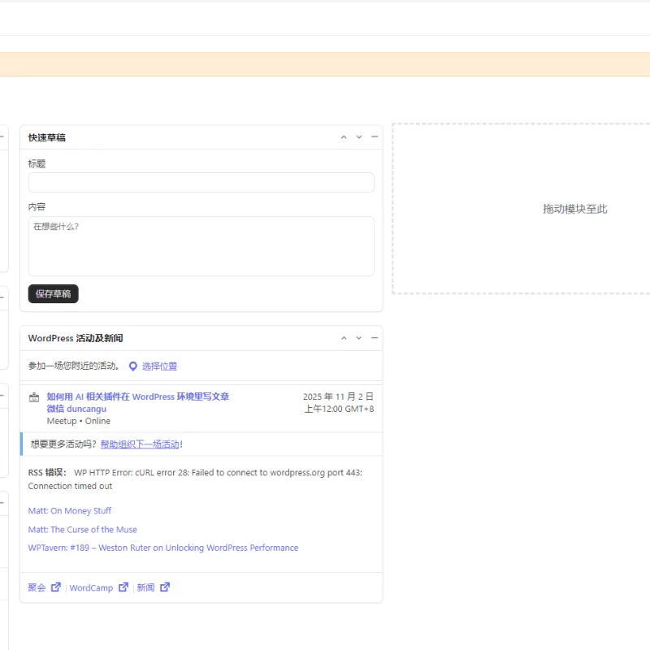Focus the 在想些什么 content textarea
Image resolution: width=650 pixels, height=650 pixels.
(201, 246)
